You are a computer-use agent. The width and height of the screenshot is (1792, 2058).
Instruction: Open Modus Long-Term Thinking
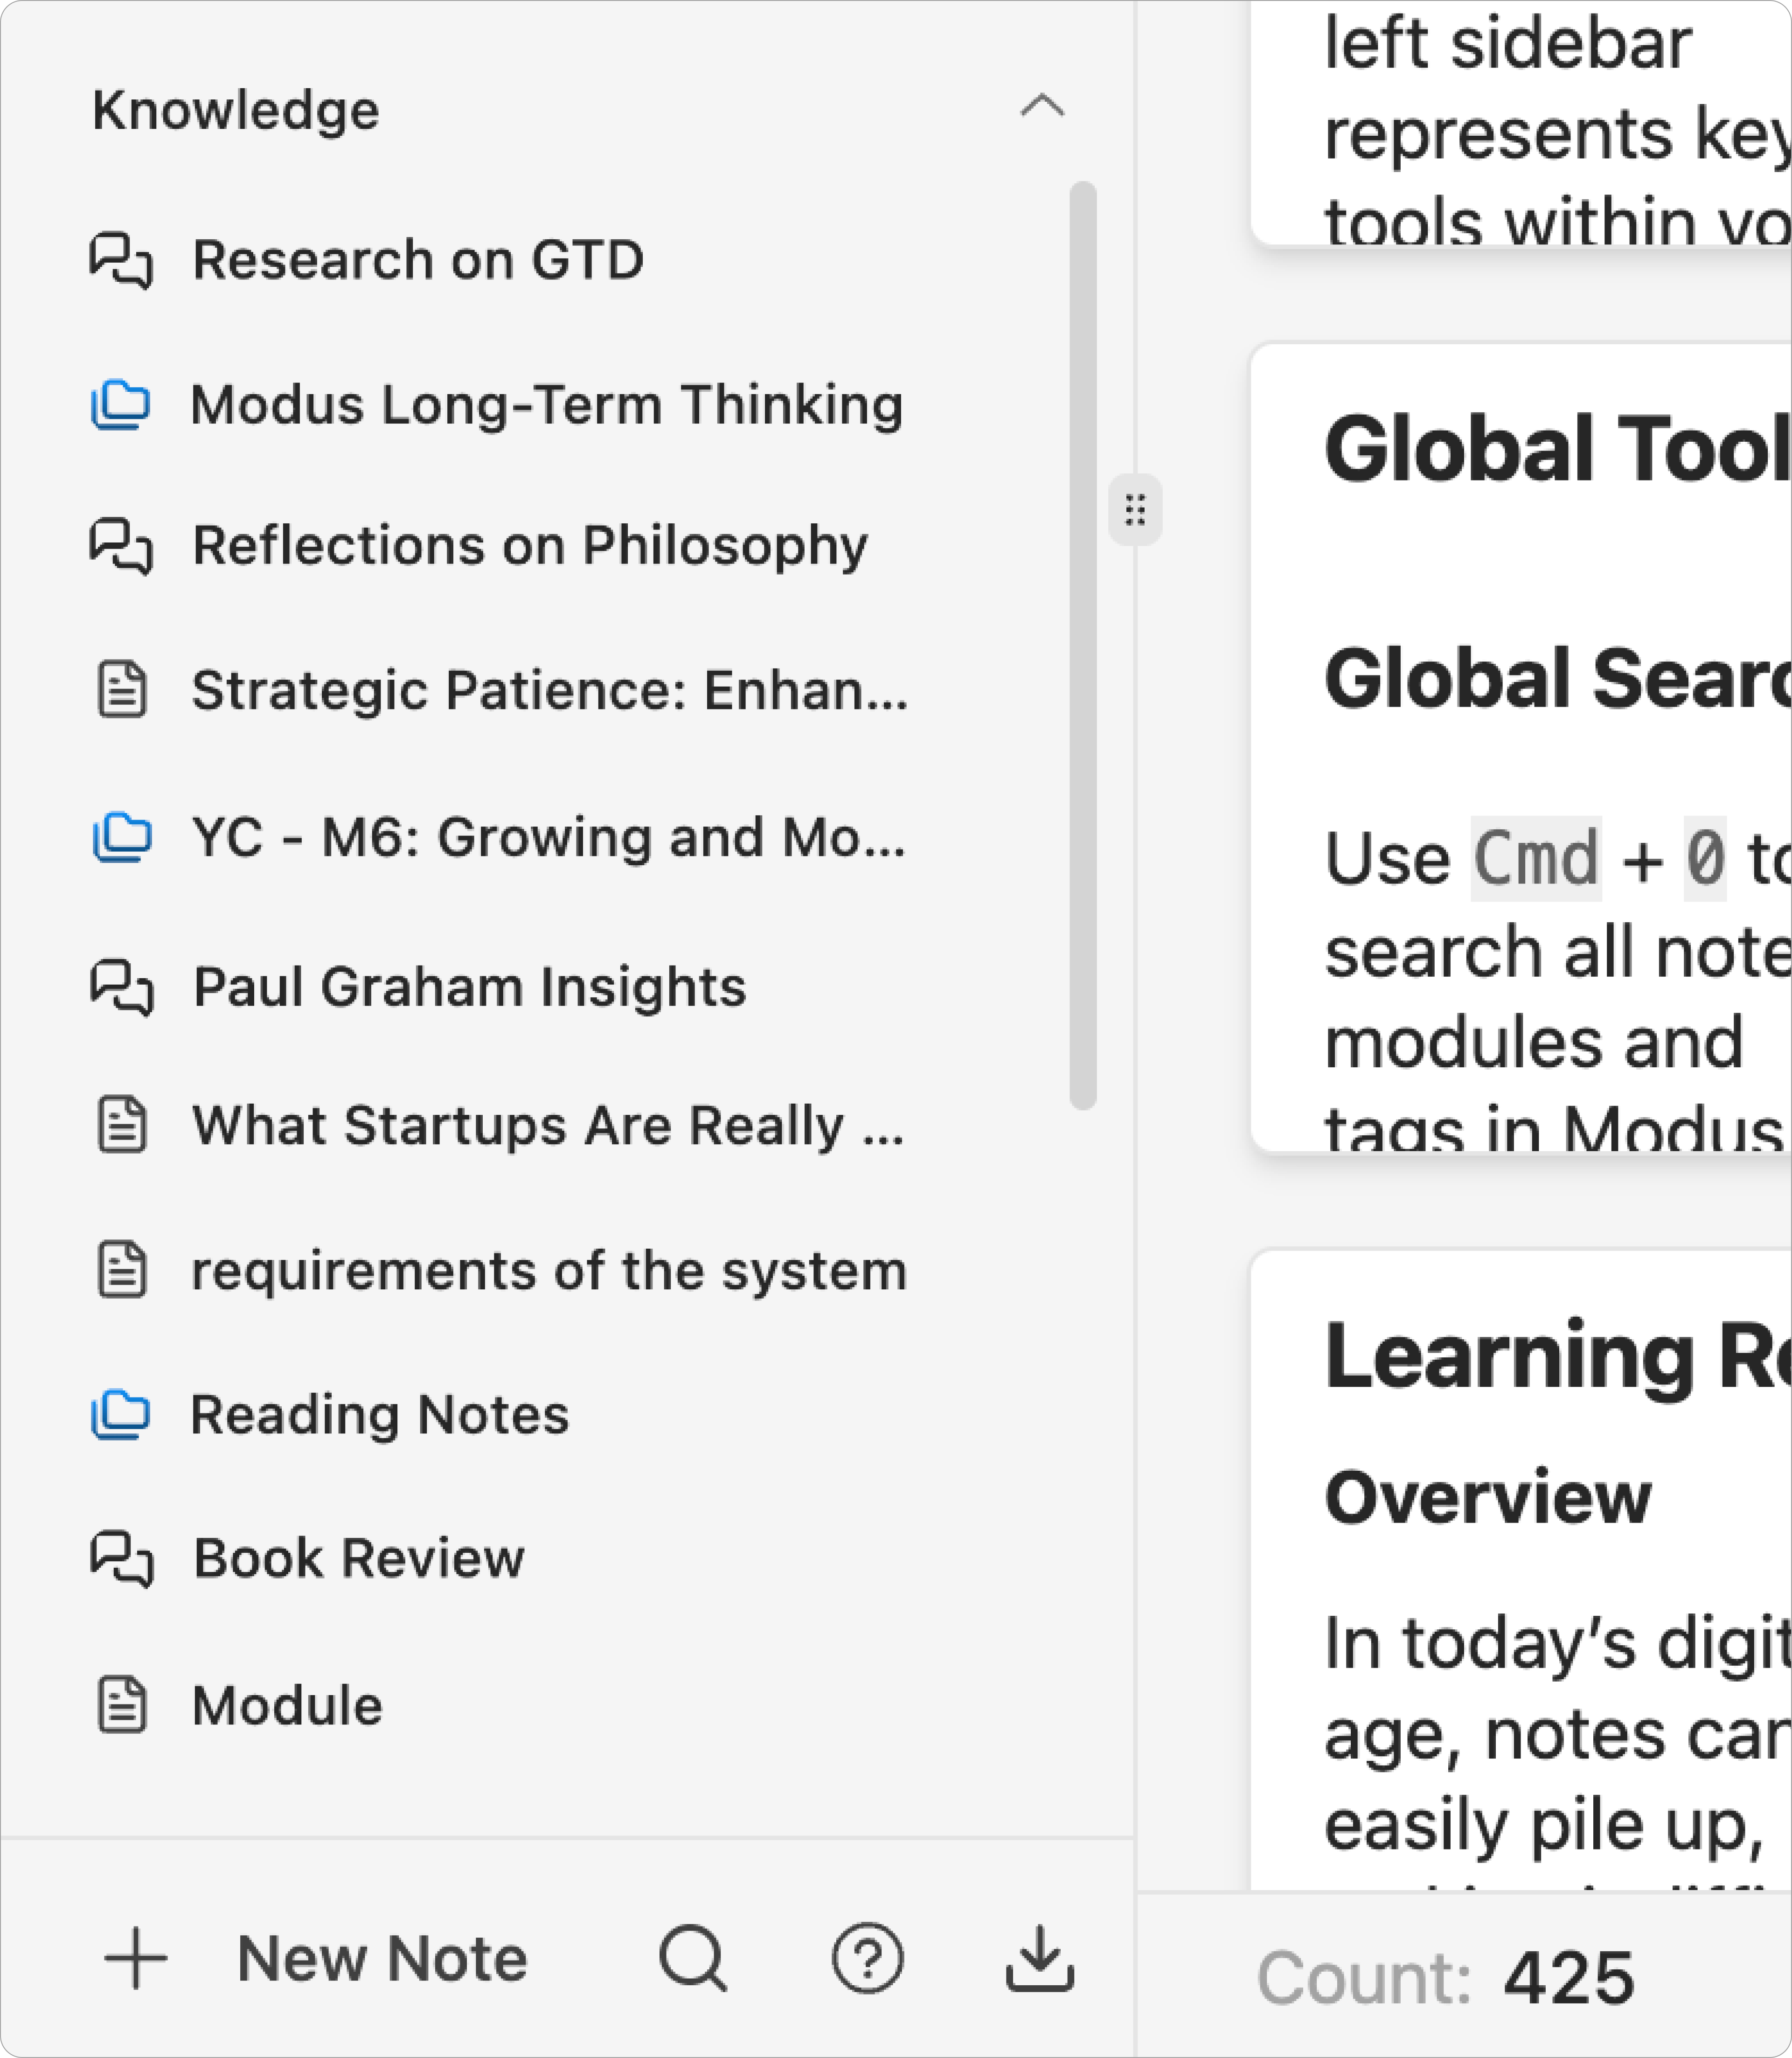pyautogui.click(x=547, y=405)
